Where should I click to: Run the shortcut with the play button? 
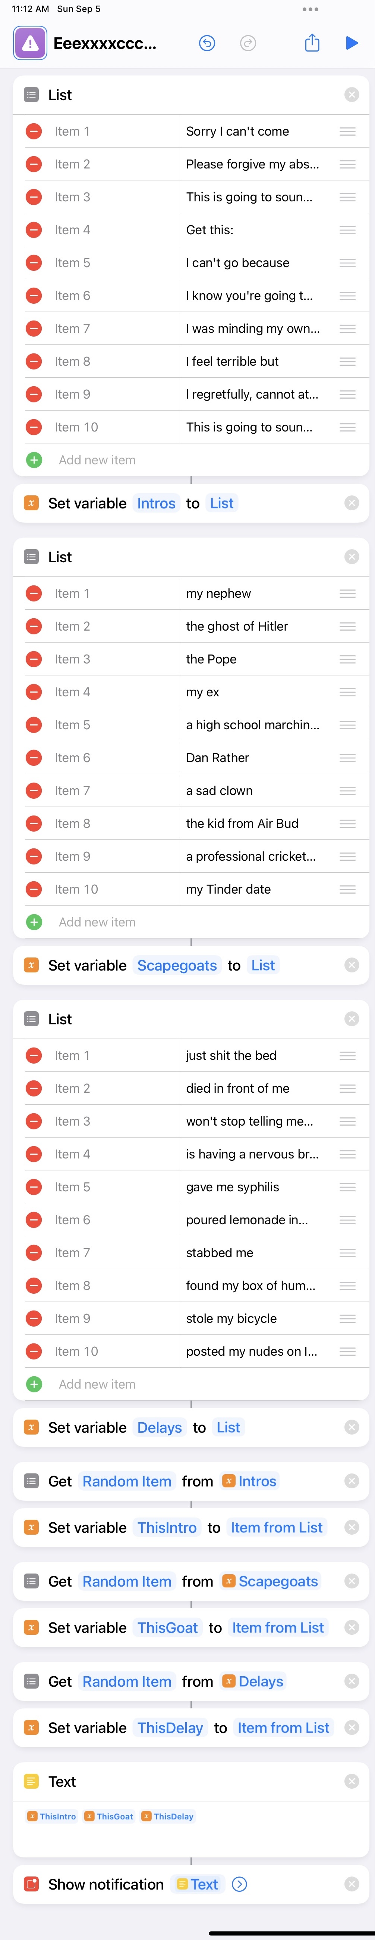click(x=351, y=43)
